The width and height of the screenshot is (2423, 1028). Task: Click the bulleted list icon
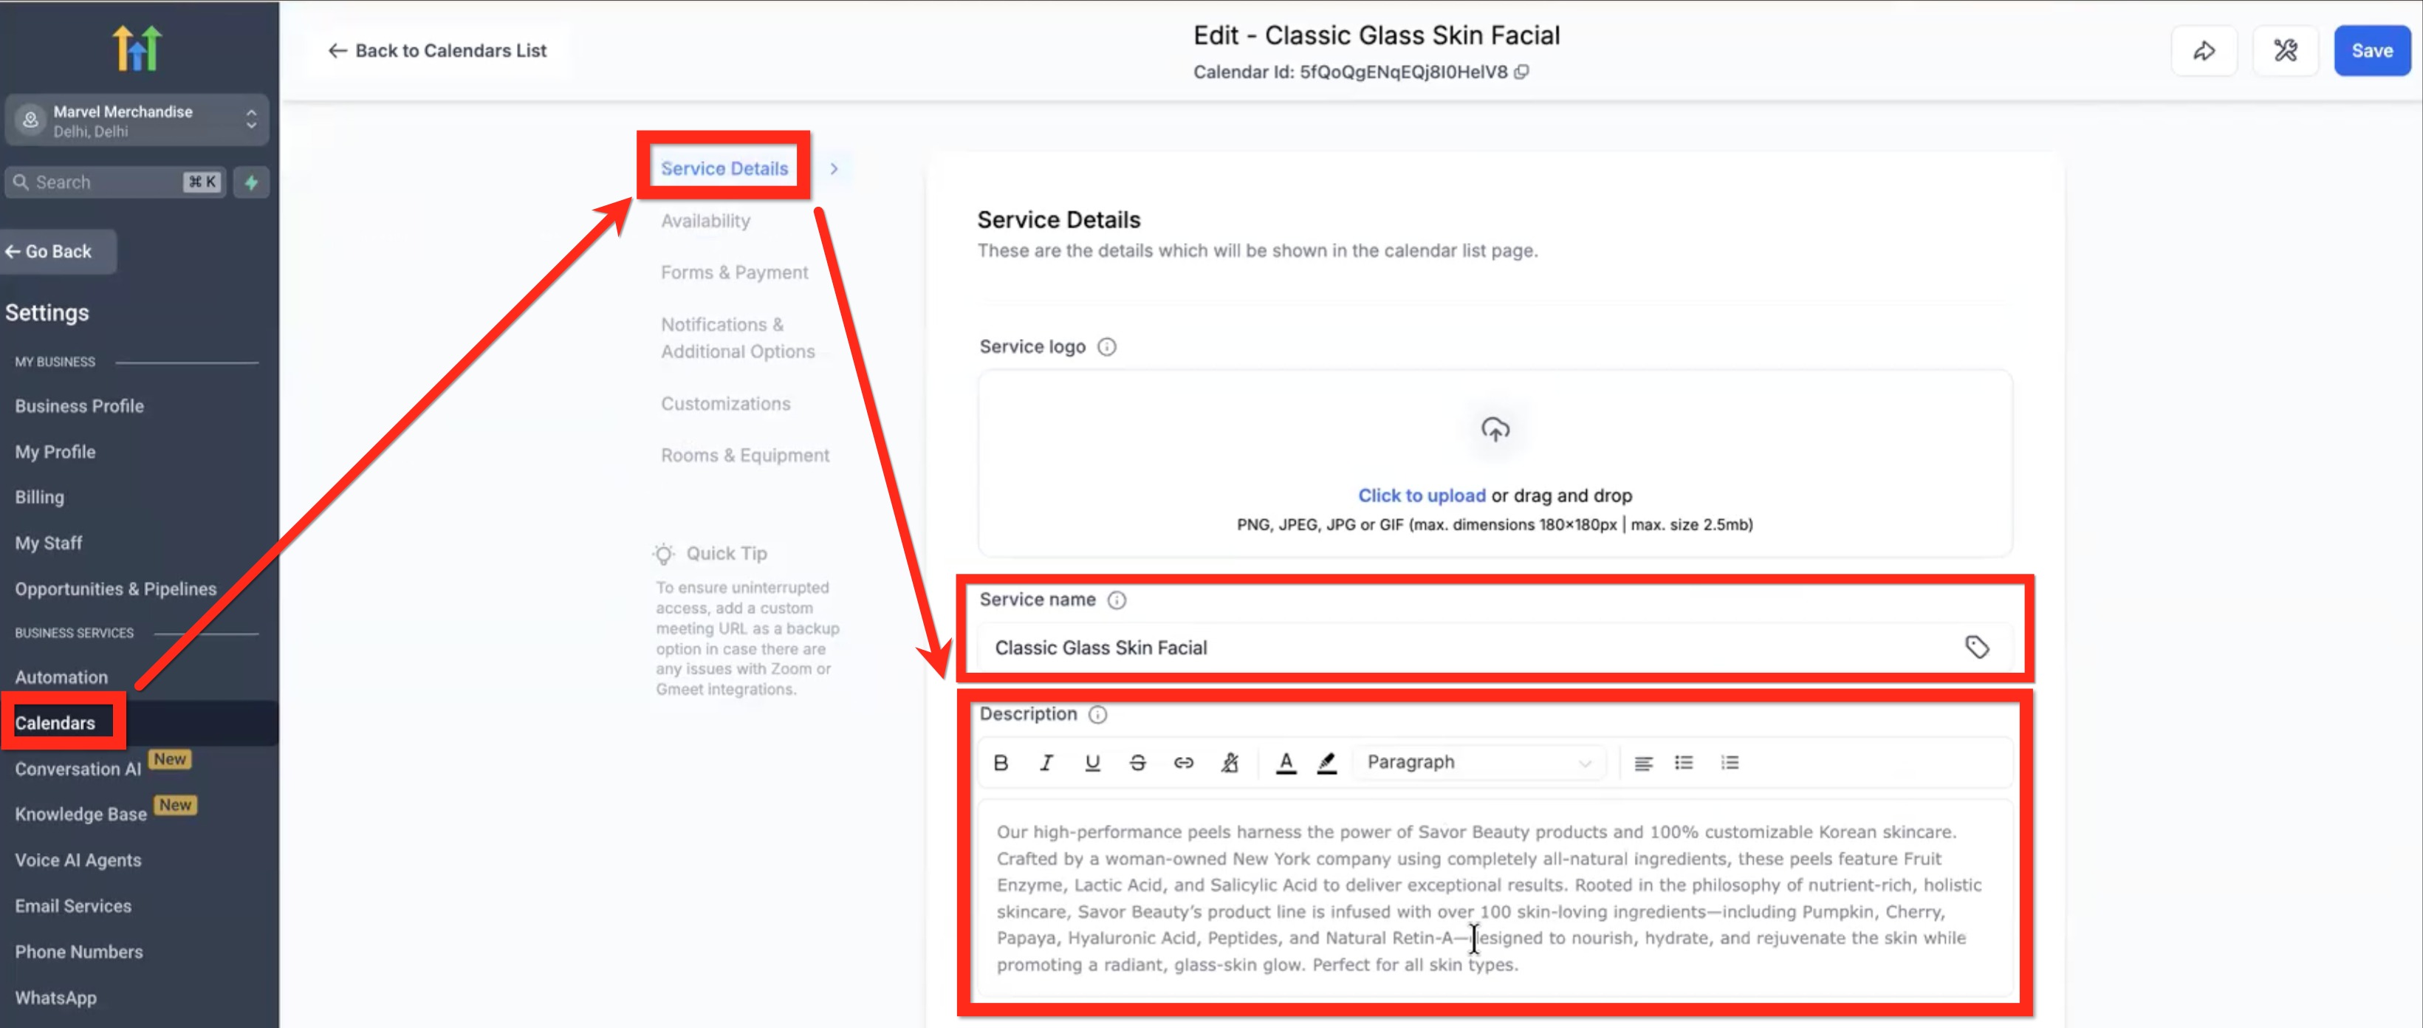point(1684,763)
